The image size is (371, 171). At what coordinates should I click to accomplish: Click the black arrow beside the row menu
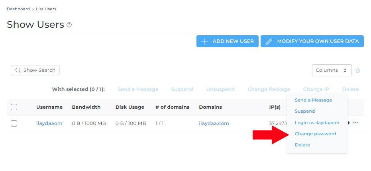pyautogui.click(x=349, y=123)
